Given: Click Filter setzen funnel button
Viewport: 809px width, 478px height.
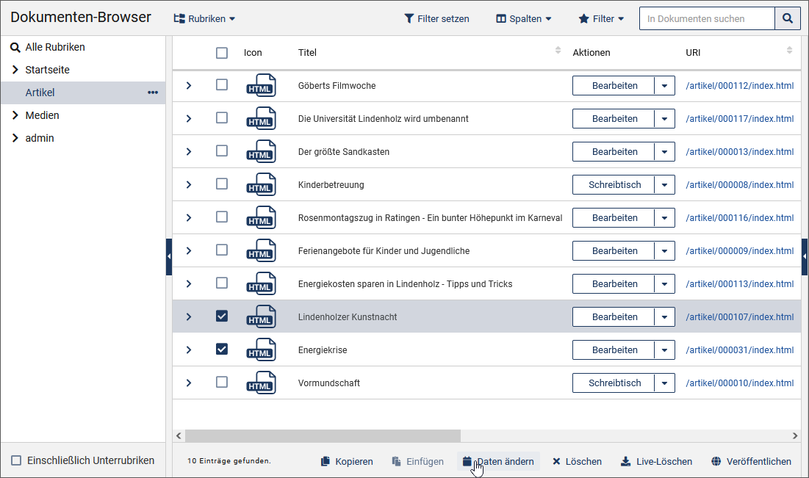Looking at the screenshot, I should click(436, 18).
